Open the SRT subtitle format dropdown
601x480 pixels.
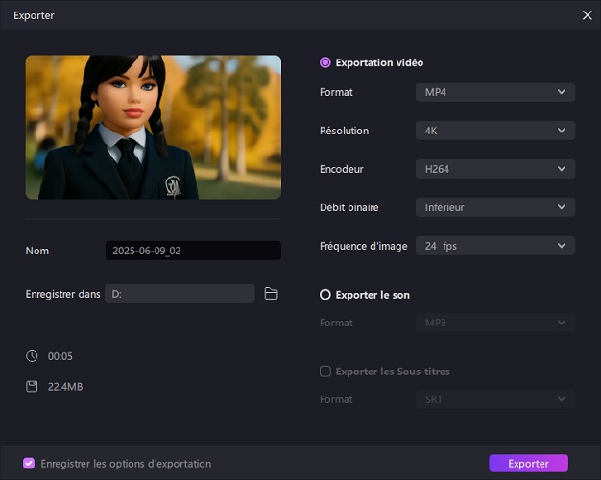tap(494, 399)
